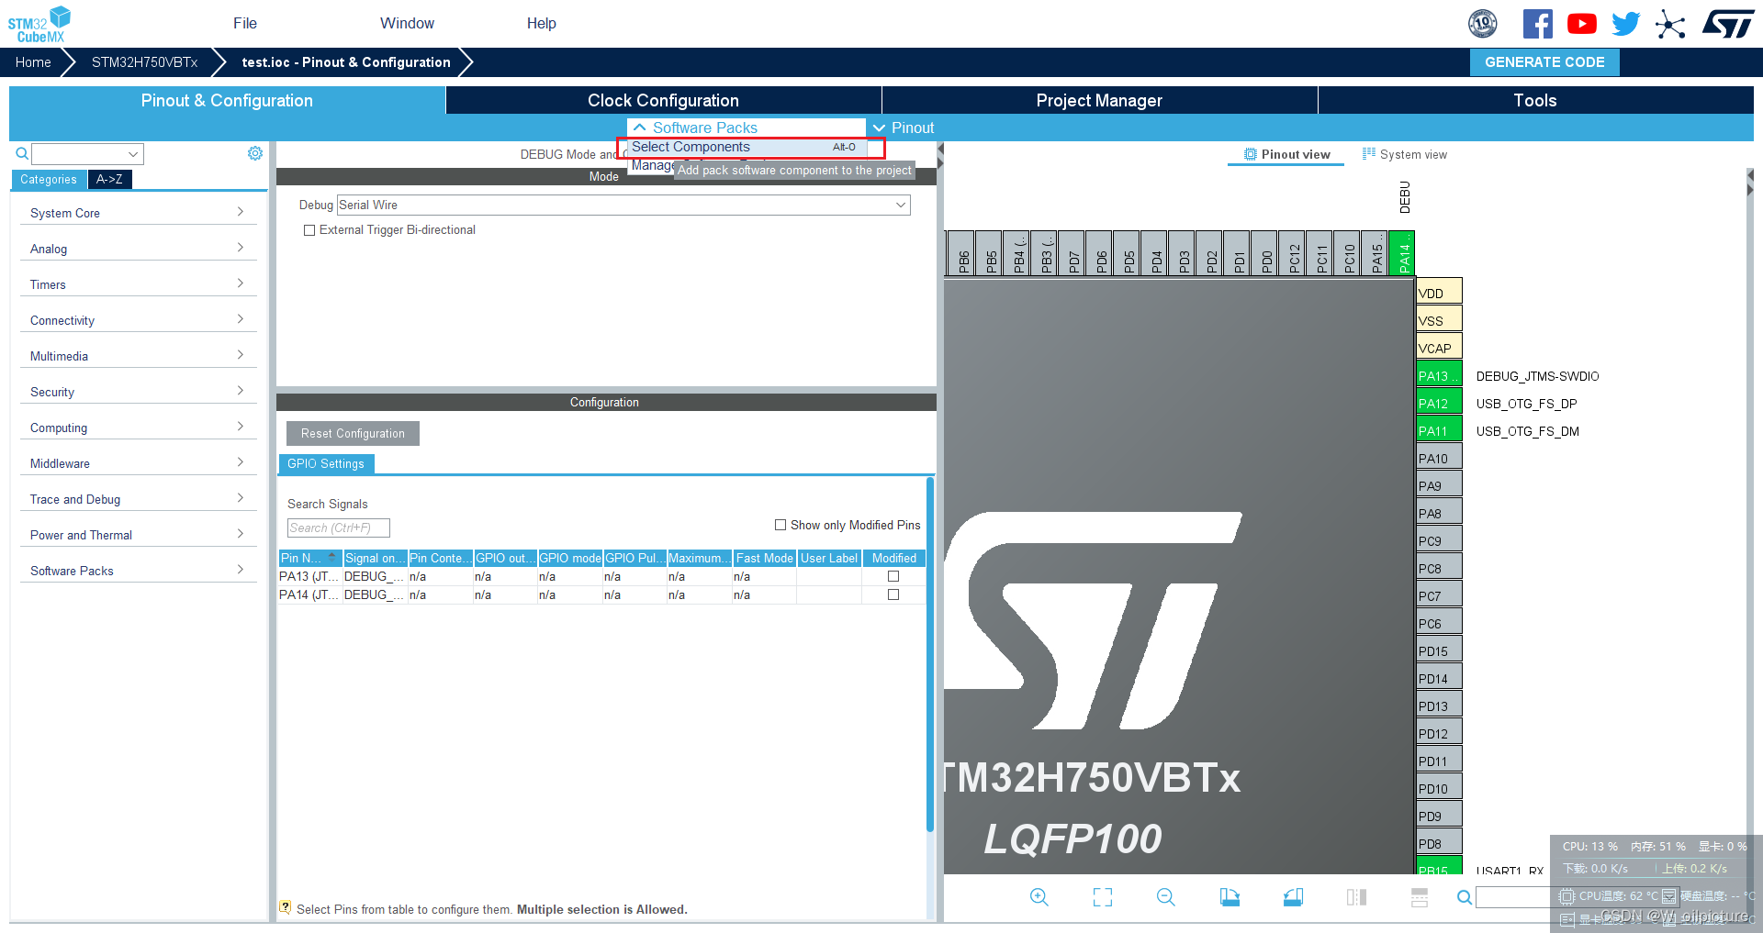
Task: Click the ST logo at top right
Action: click(1728, 24)
